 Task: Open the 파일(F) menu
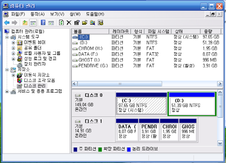pos(18,14)
